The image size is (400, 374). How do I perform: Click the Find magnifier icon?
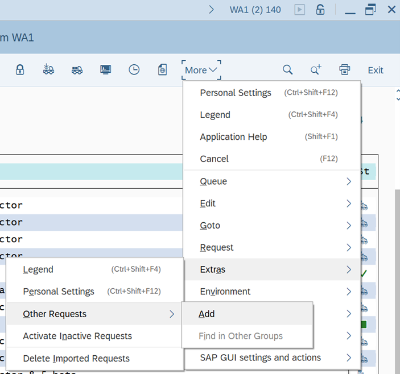pos(287,69)
